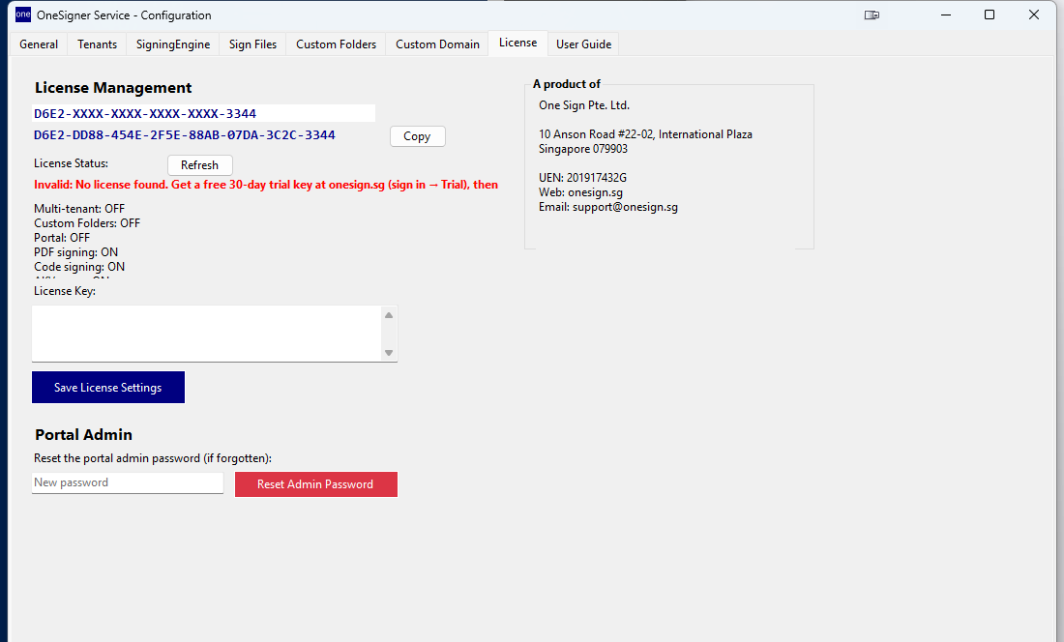Image resolution: width=1064 pixels, height=642 pixels.
Task: Click 'Reset the portal admin password' label
Action: 153,458
